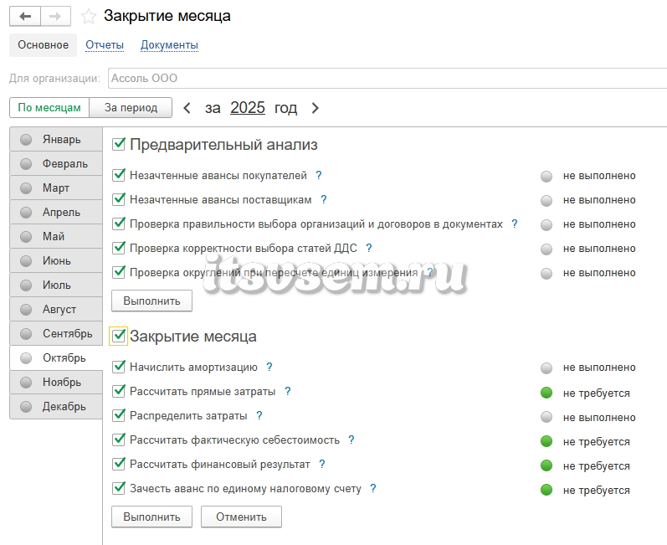Screen dimensions: 667x545
Task: Uncheck Незачтенные авансы покупателей
Action: click(x=119, y=174)
